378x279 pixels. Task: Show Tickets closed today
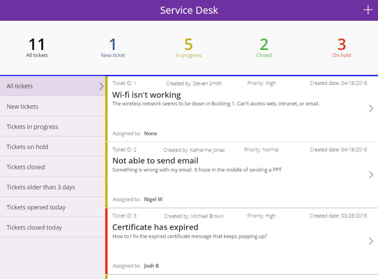(34, 228)
